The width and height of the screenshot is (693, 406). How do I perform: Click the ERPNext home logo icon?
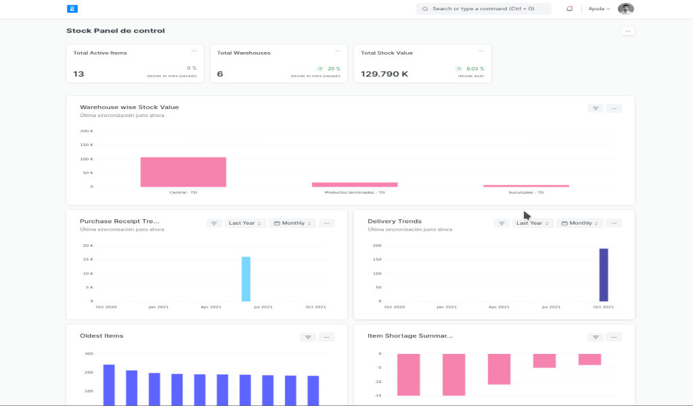tap(73, 9)
